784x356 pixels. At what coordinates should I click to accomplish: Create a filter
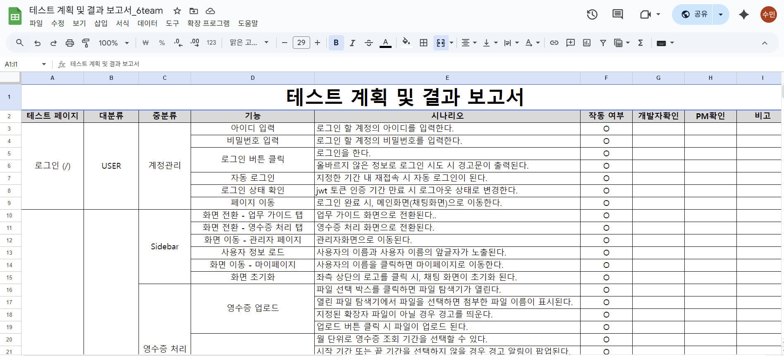[x=603, y=43]
